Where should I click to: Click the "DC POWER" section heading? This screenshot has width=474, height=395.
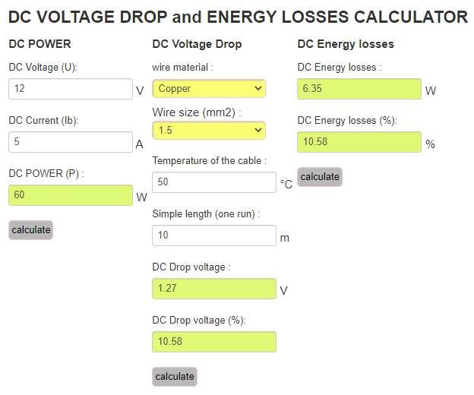point(39,44)
